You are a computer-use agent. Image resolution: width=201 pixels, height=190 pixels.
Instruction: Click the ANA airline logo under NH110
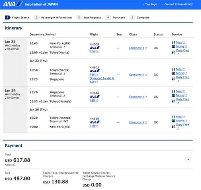pyautogui.click(x=94, y=122)
